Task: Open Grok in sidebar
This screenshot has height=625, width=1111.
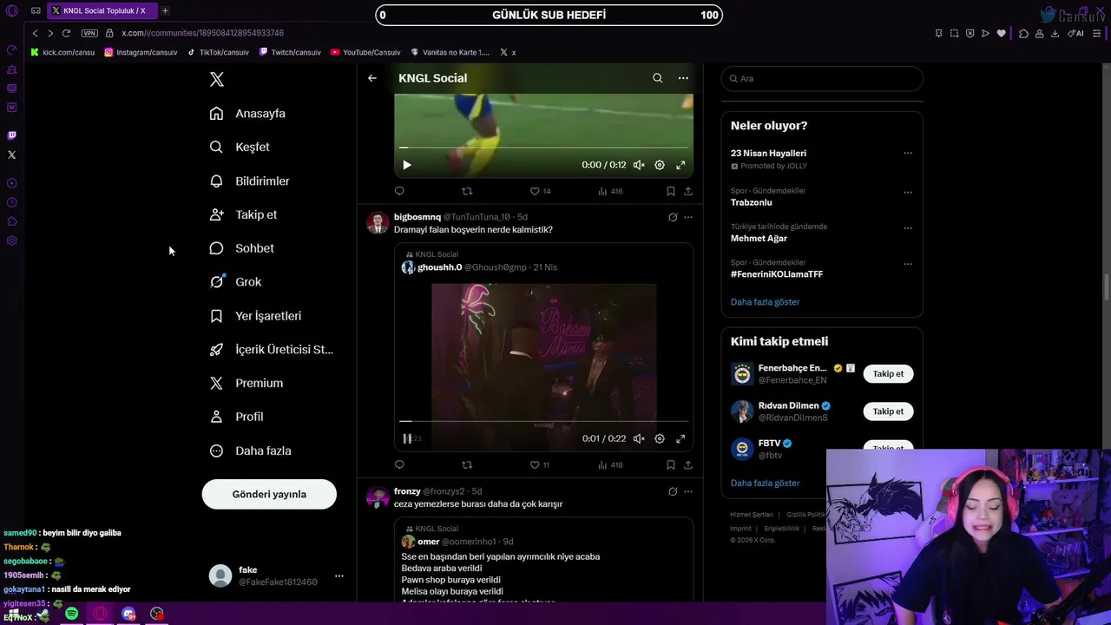Action: (235, 282)
